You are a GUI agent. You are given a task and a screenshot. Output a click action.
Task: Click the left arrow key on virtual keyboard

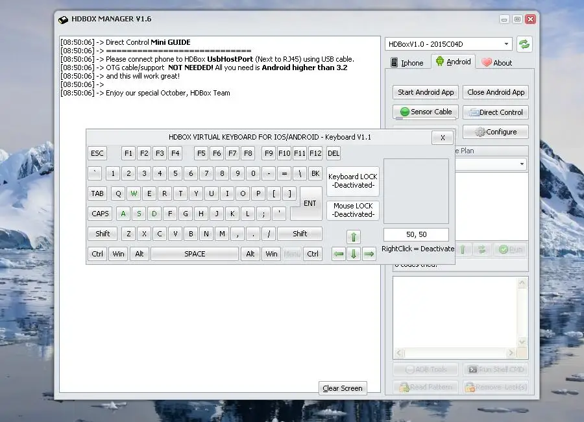point(338,254)
